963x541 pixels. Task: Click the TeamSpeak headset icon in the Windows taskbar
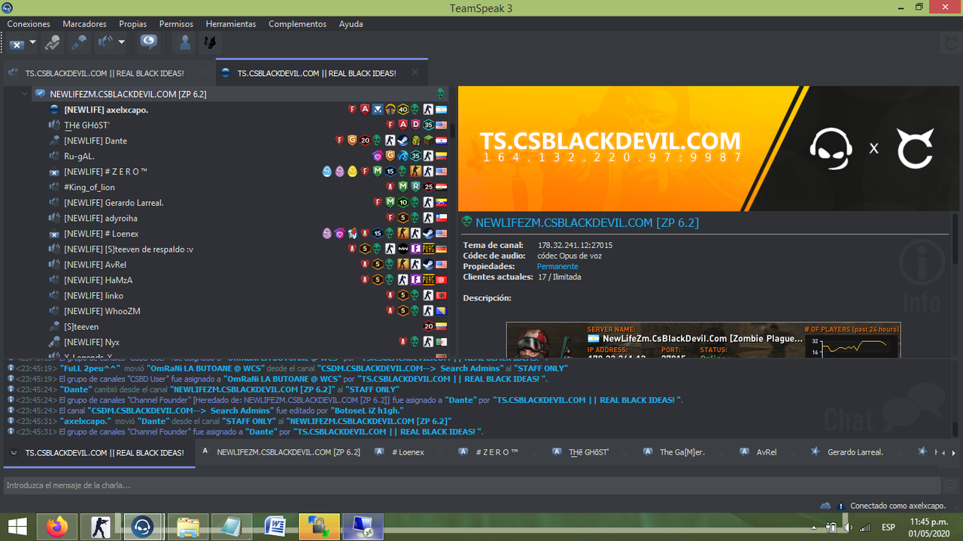[141, 527]
